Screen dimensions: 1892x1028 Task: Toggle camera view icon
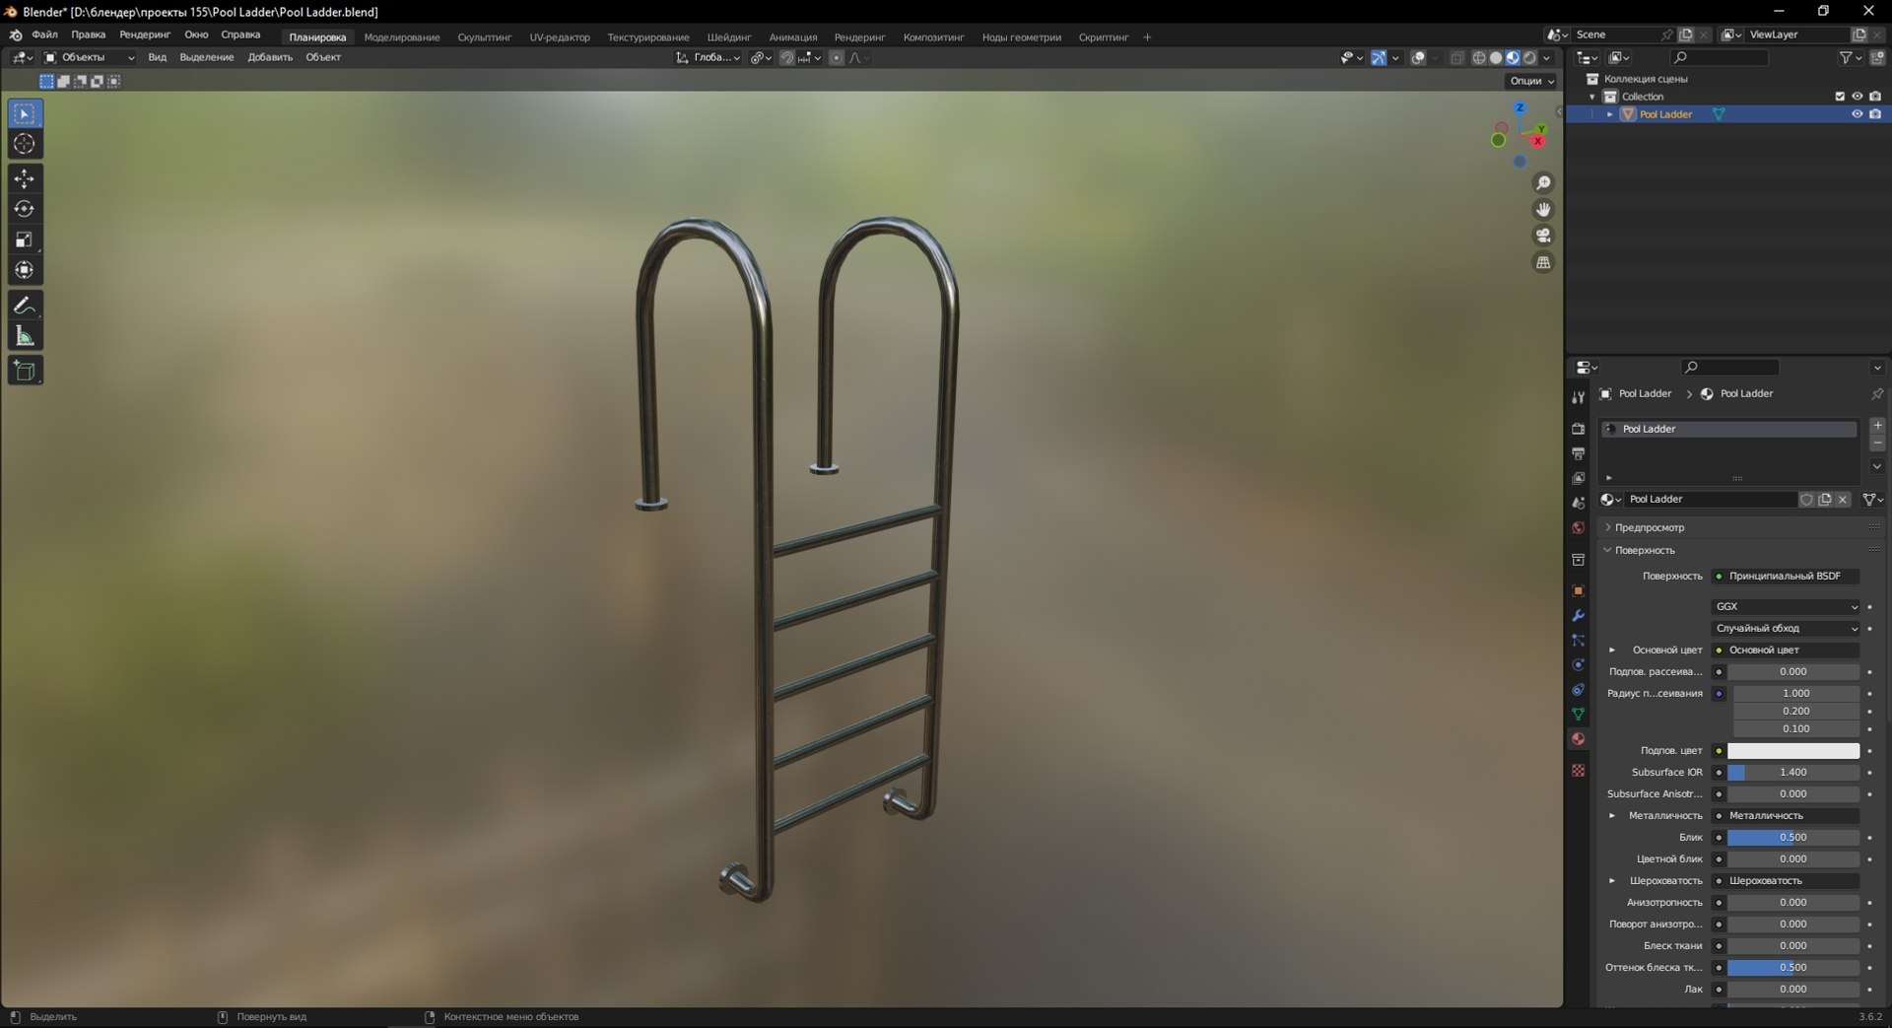pyautogui.click(x=1543, y=236)
